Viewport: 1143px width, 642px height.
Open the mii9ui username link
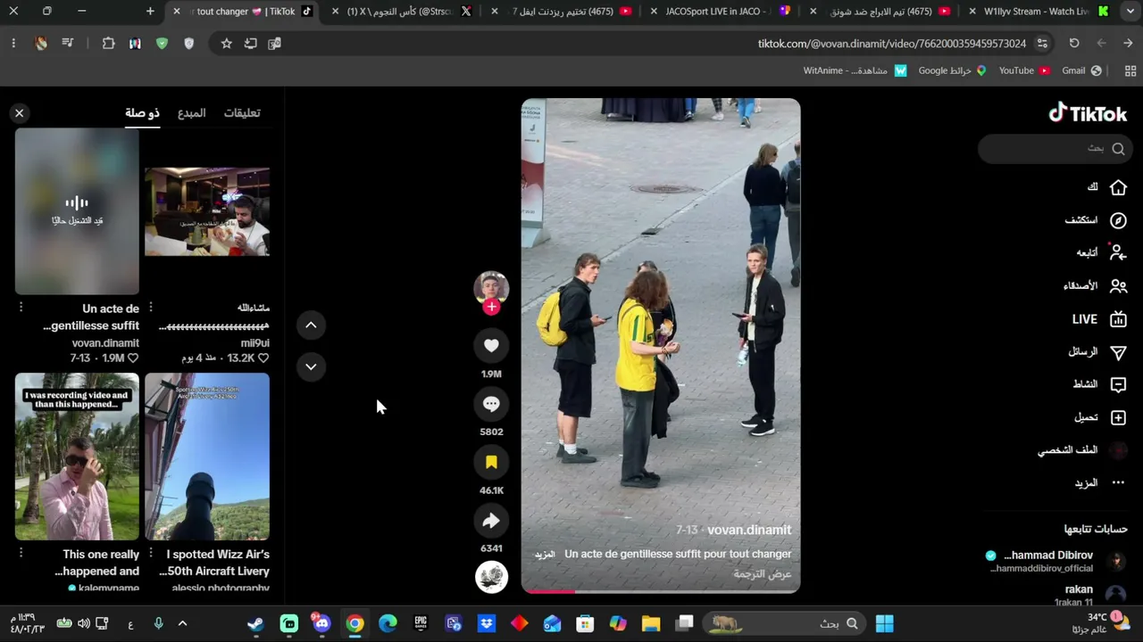tap(254, 342)
